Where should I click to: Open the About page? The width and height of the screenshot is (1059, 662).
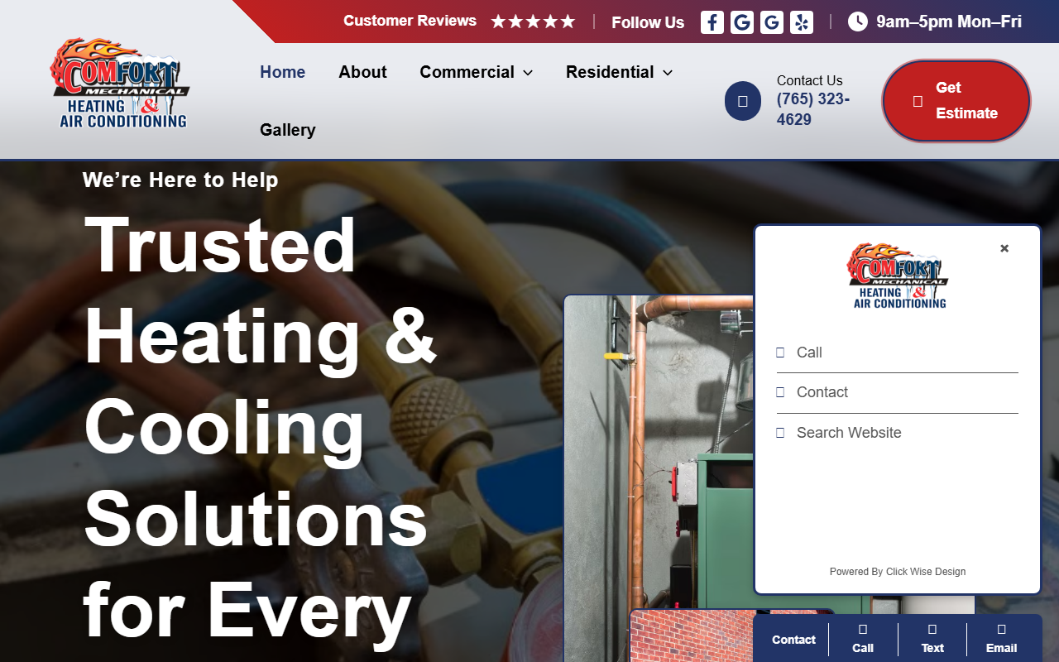coord(362,72)
